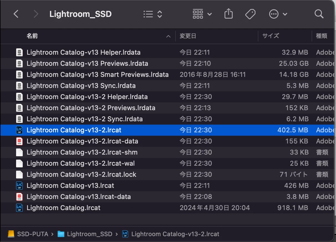The width and height of the screenshot is (336, 242).
Task: Select file name Lightroom Catalog-v13 Sync.lrdata
Action: 81,86
